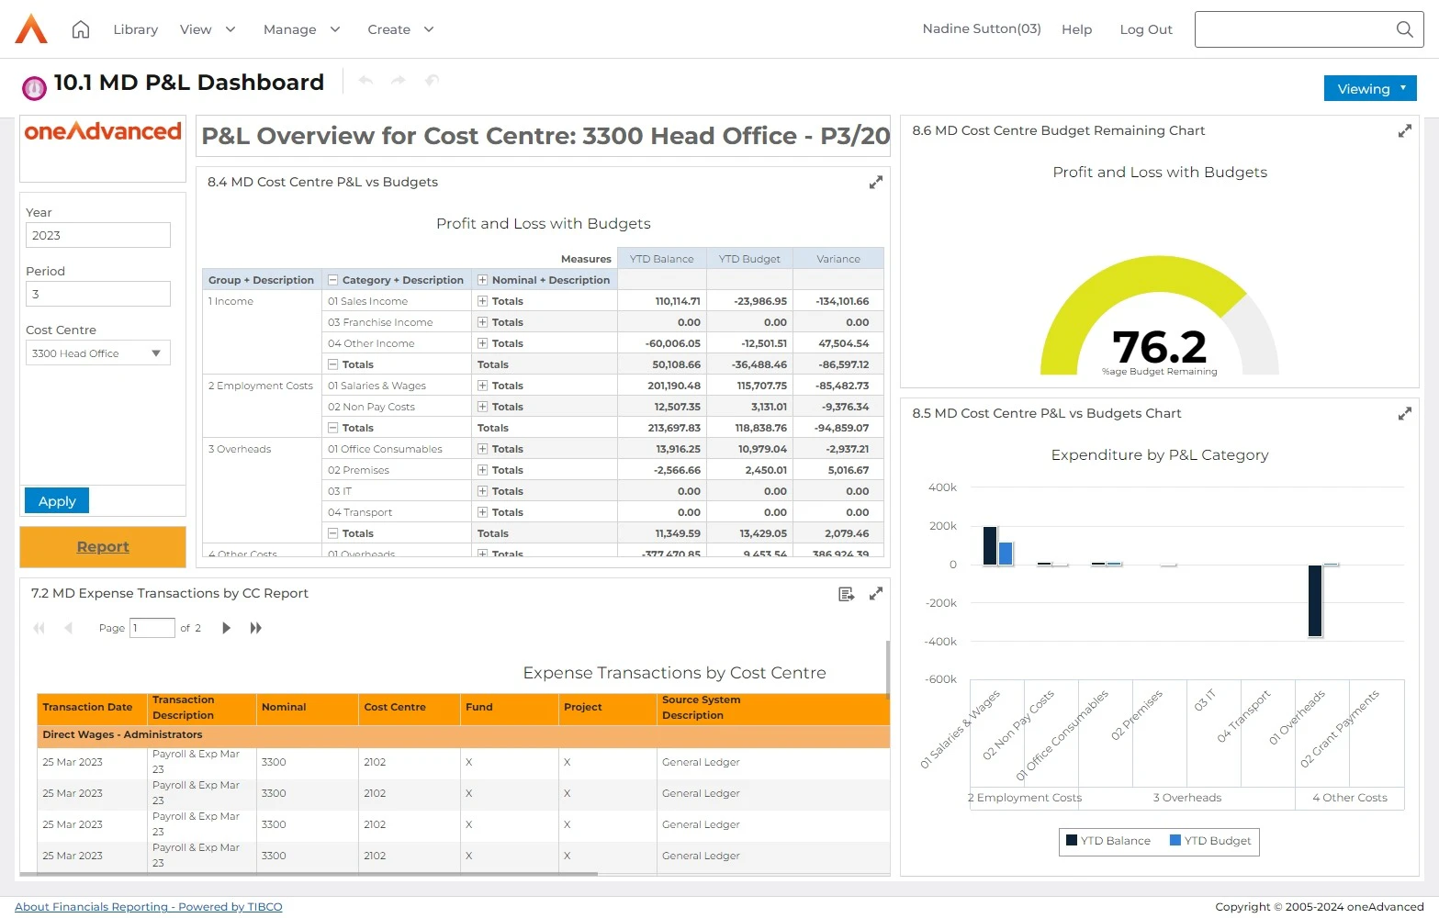Click the redo arrow icon

[x=399, y=81]
